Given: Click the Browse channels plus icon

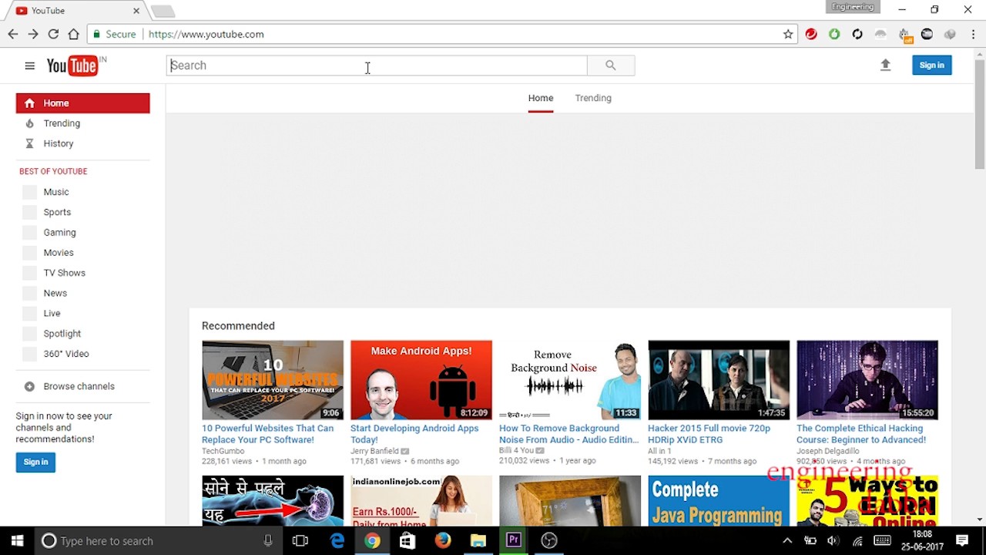Looking at the screenshot, I should (29, 386).
